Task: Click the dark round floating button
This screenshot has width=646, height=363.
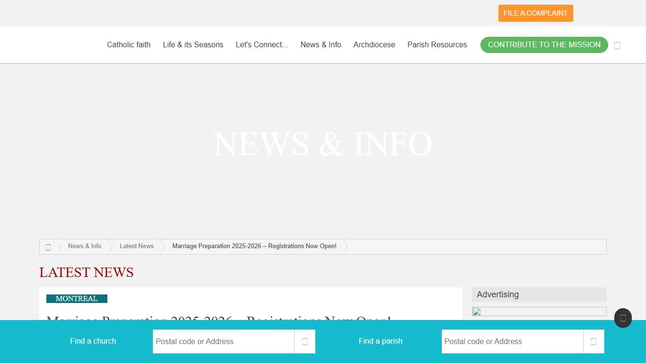Action: 623,318
